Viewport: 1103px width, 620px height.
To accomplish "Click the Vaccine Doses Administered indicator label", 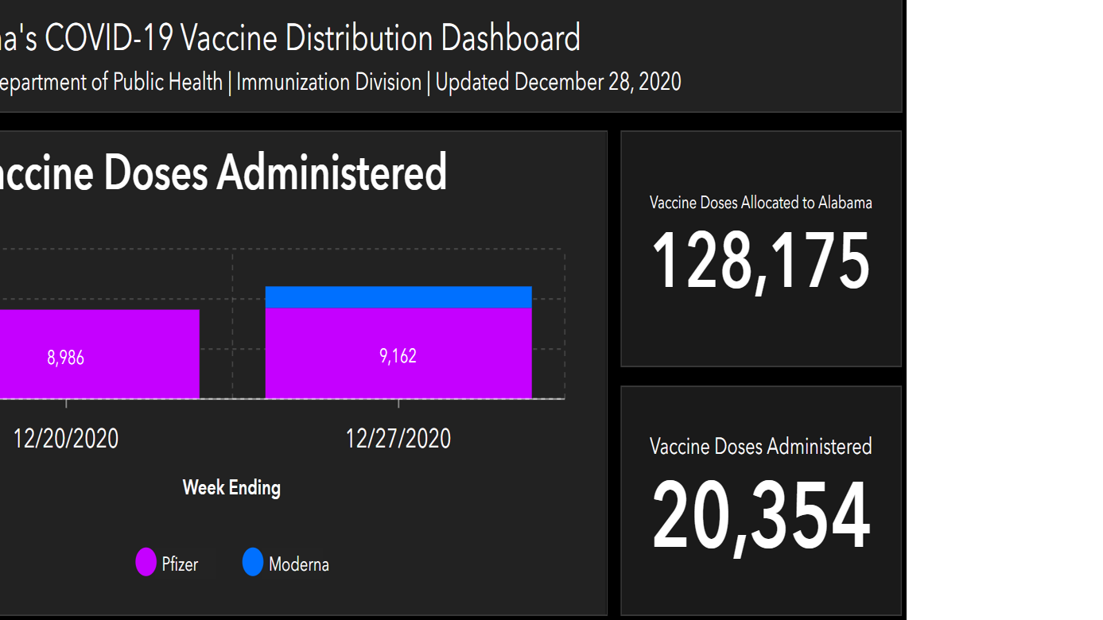I will (760, 447).
